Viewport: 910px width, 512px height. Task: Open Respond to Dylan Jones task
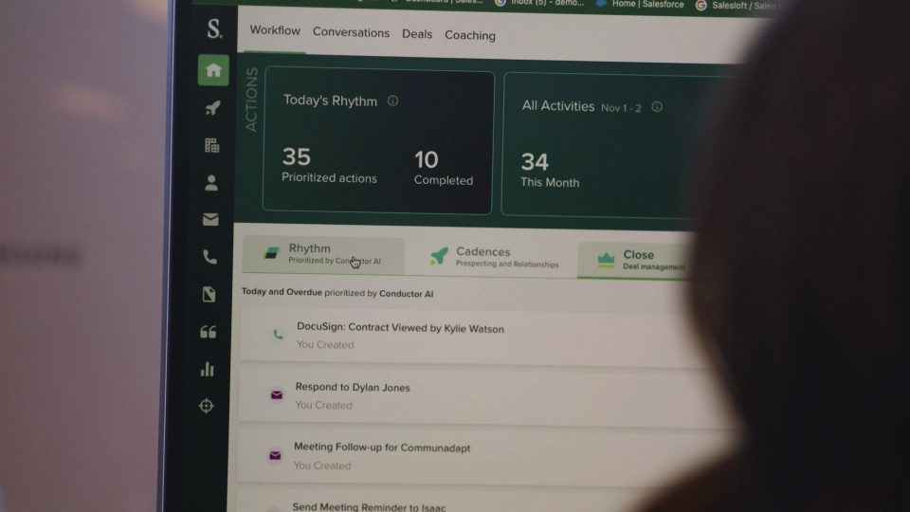(x=353, y=387)
